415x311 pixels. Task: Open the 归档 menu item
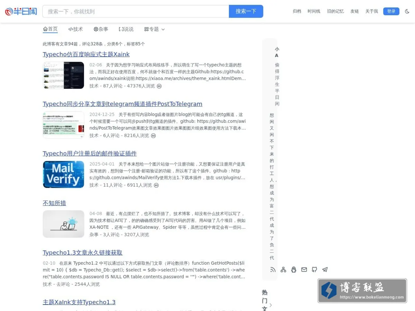coord(297,11)
